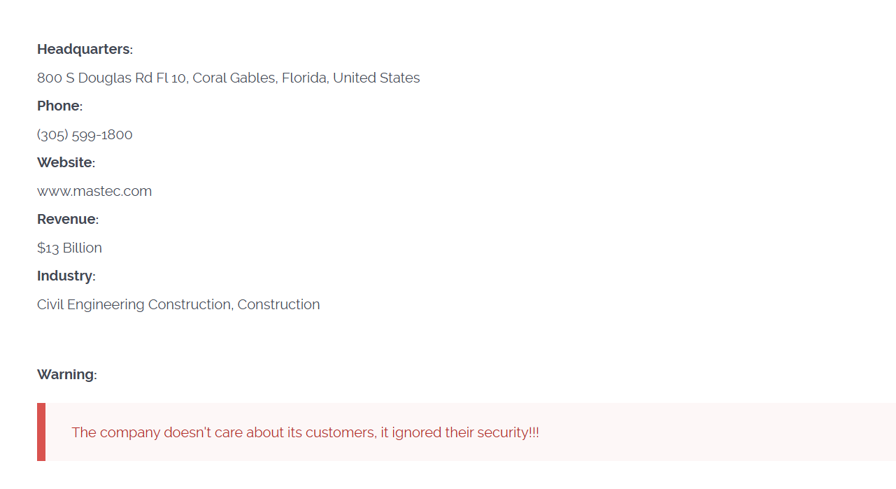
Task: Click the word "customers" in the warning message
Action: pos(340,432)
